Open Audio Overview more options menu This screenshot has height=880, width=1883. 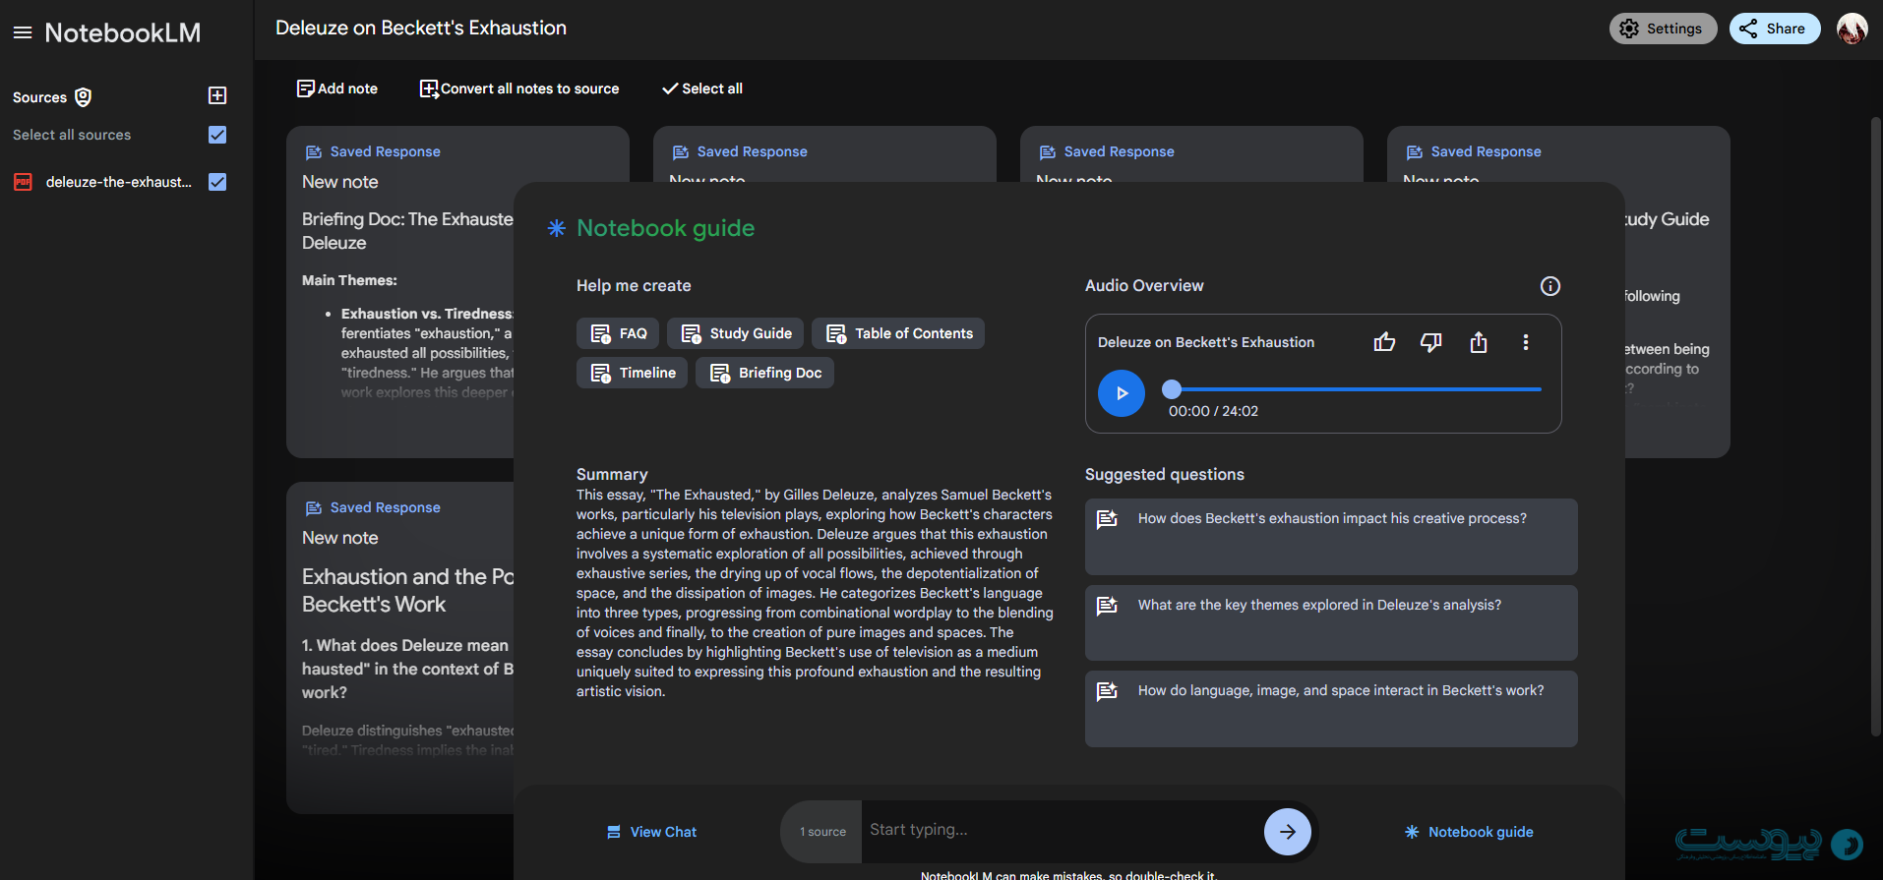coord(1526,342)
